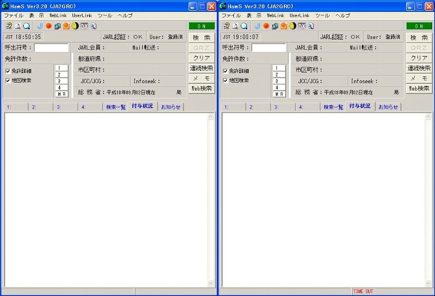Open WebLink menu in 18:50:35 window
Screen dimensions: 435x296
(58, 15)
